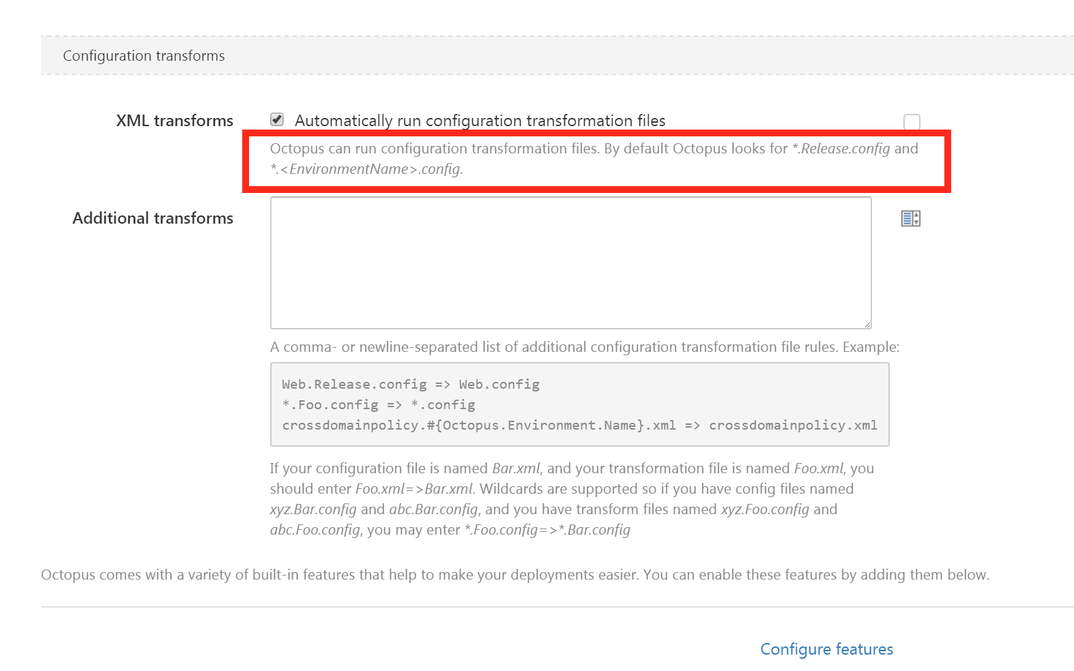Click the *.Release.config italic help text
1074x671 pixels.
tap(841, 149)
